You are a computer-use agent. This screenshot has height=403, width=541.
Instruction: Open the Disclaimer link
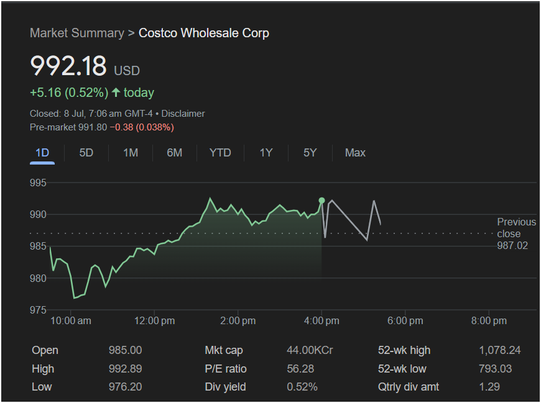pos(183,114)
